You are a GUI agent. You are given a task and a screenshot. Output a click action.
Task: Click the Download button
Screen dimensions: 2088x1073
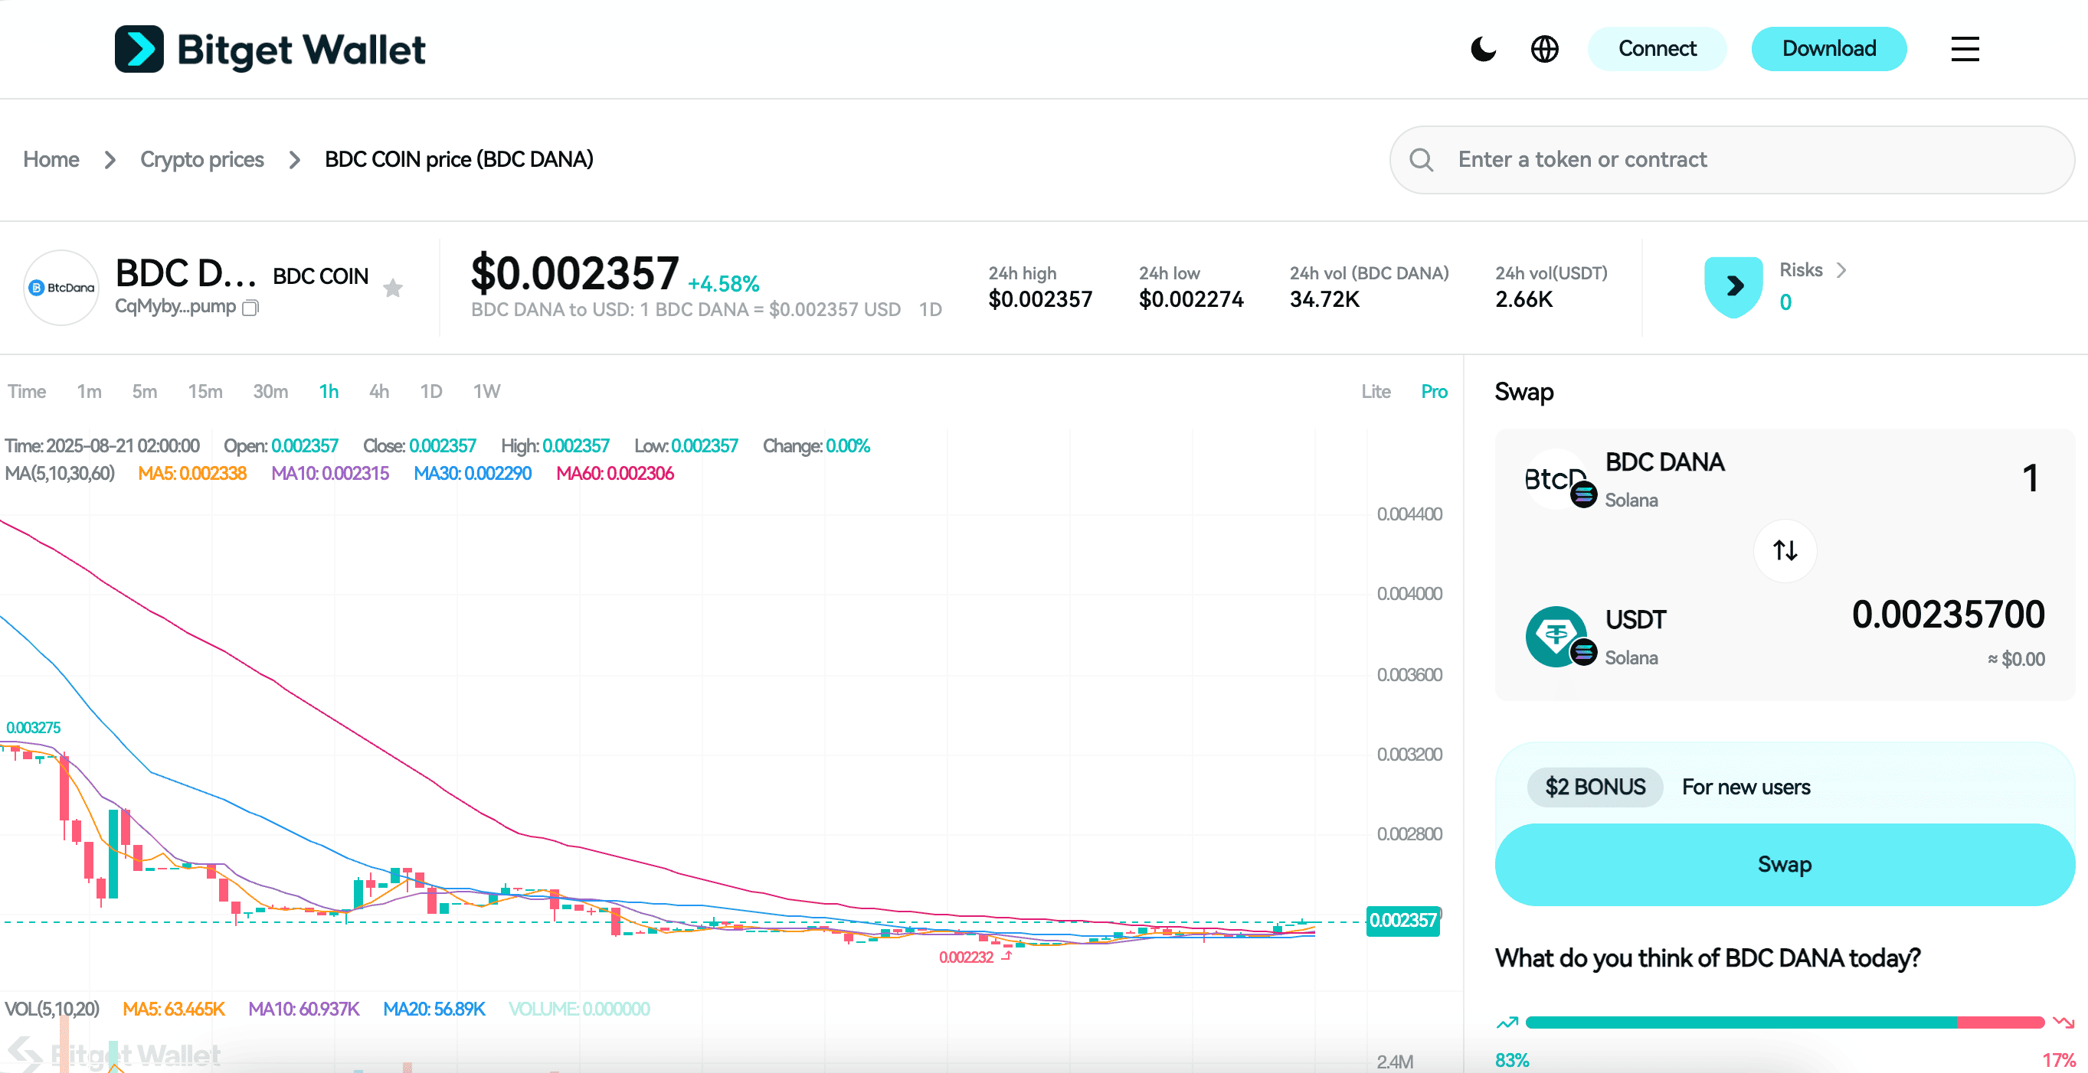[1828, 48]
